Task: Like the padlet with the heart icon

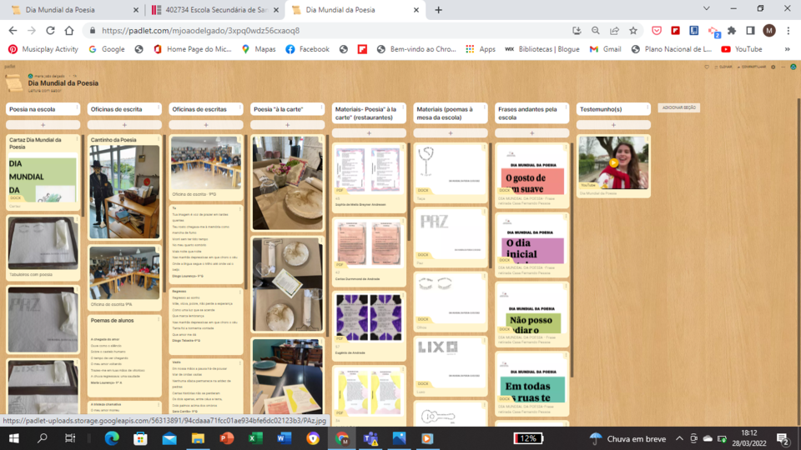Action: click(x=707, y=67)
